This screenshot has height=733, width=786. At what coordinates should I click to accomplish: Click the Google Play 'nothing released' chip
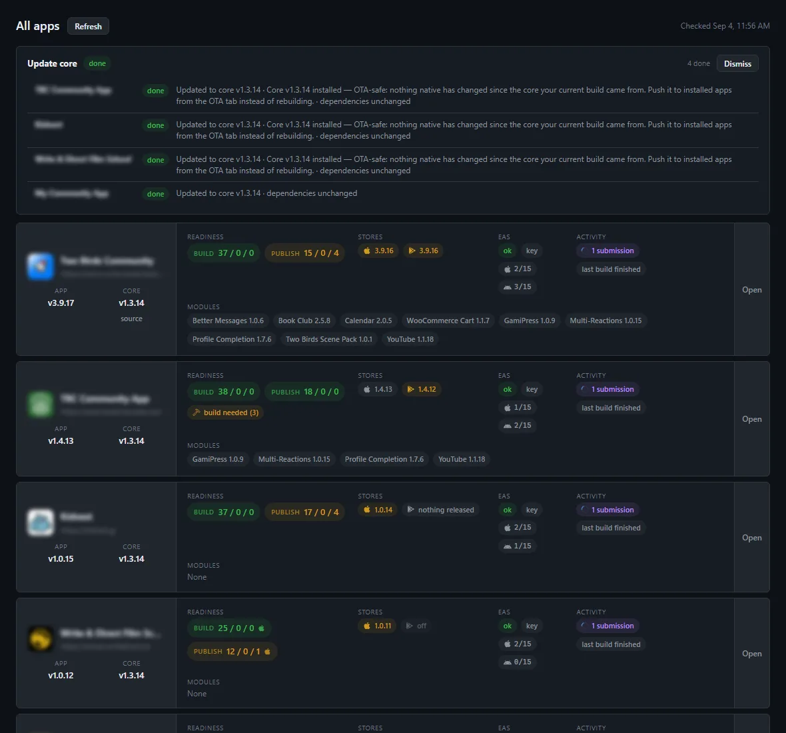click(440, 510)
